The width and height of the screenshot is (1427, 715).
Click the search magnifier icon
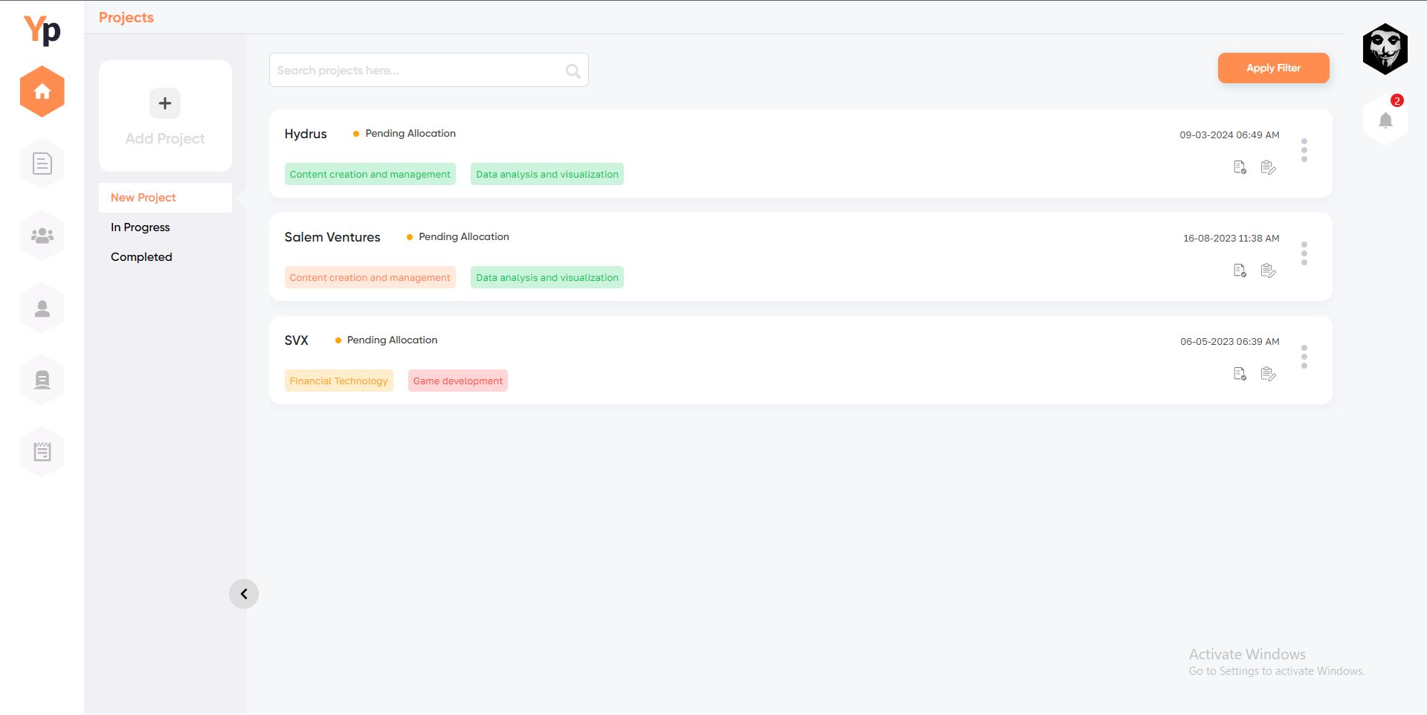pyautogui.click(x=573, y=71)
